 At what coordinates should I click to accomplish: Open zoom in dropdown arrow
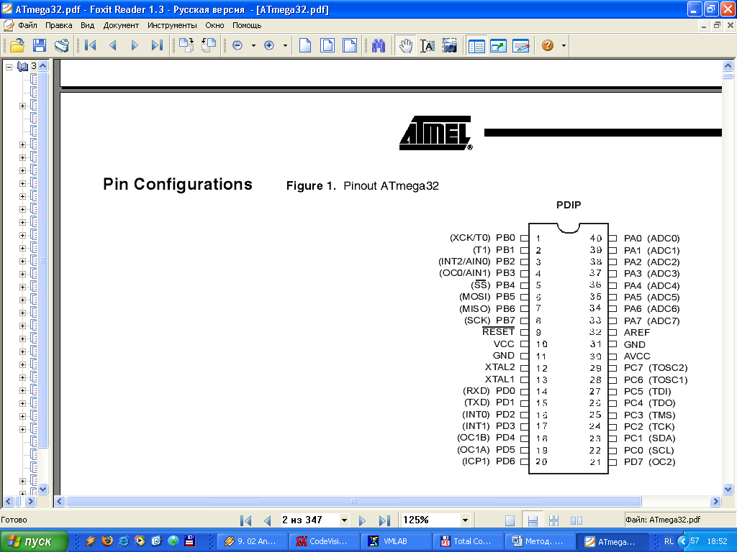click(x=285, y=45)
